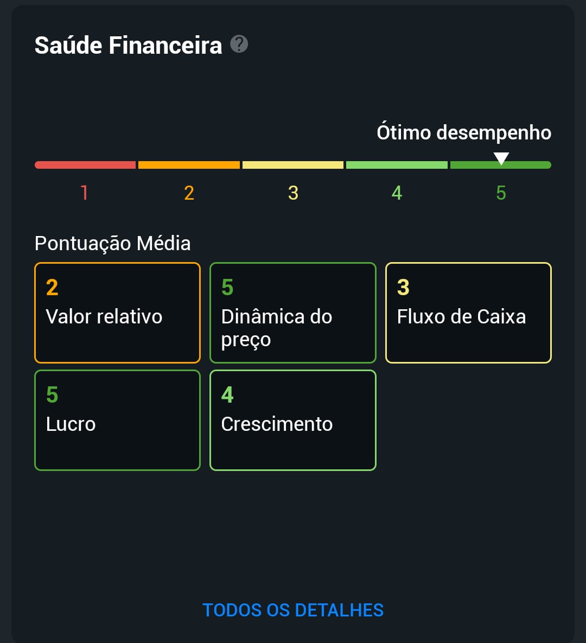This screenshot has height=643, width=586.
Task: Open the Valor relativo score card
Action: pos(117,313)
